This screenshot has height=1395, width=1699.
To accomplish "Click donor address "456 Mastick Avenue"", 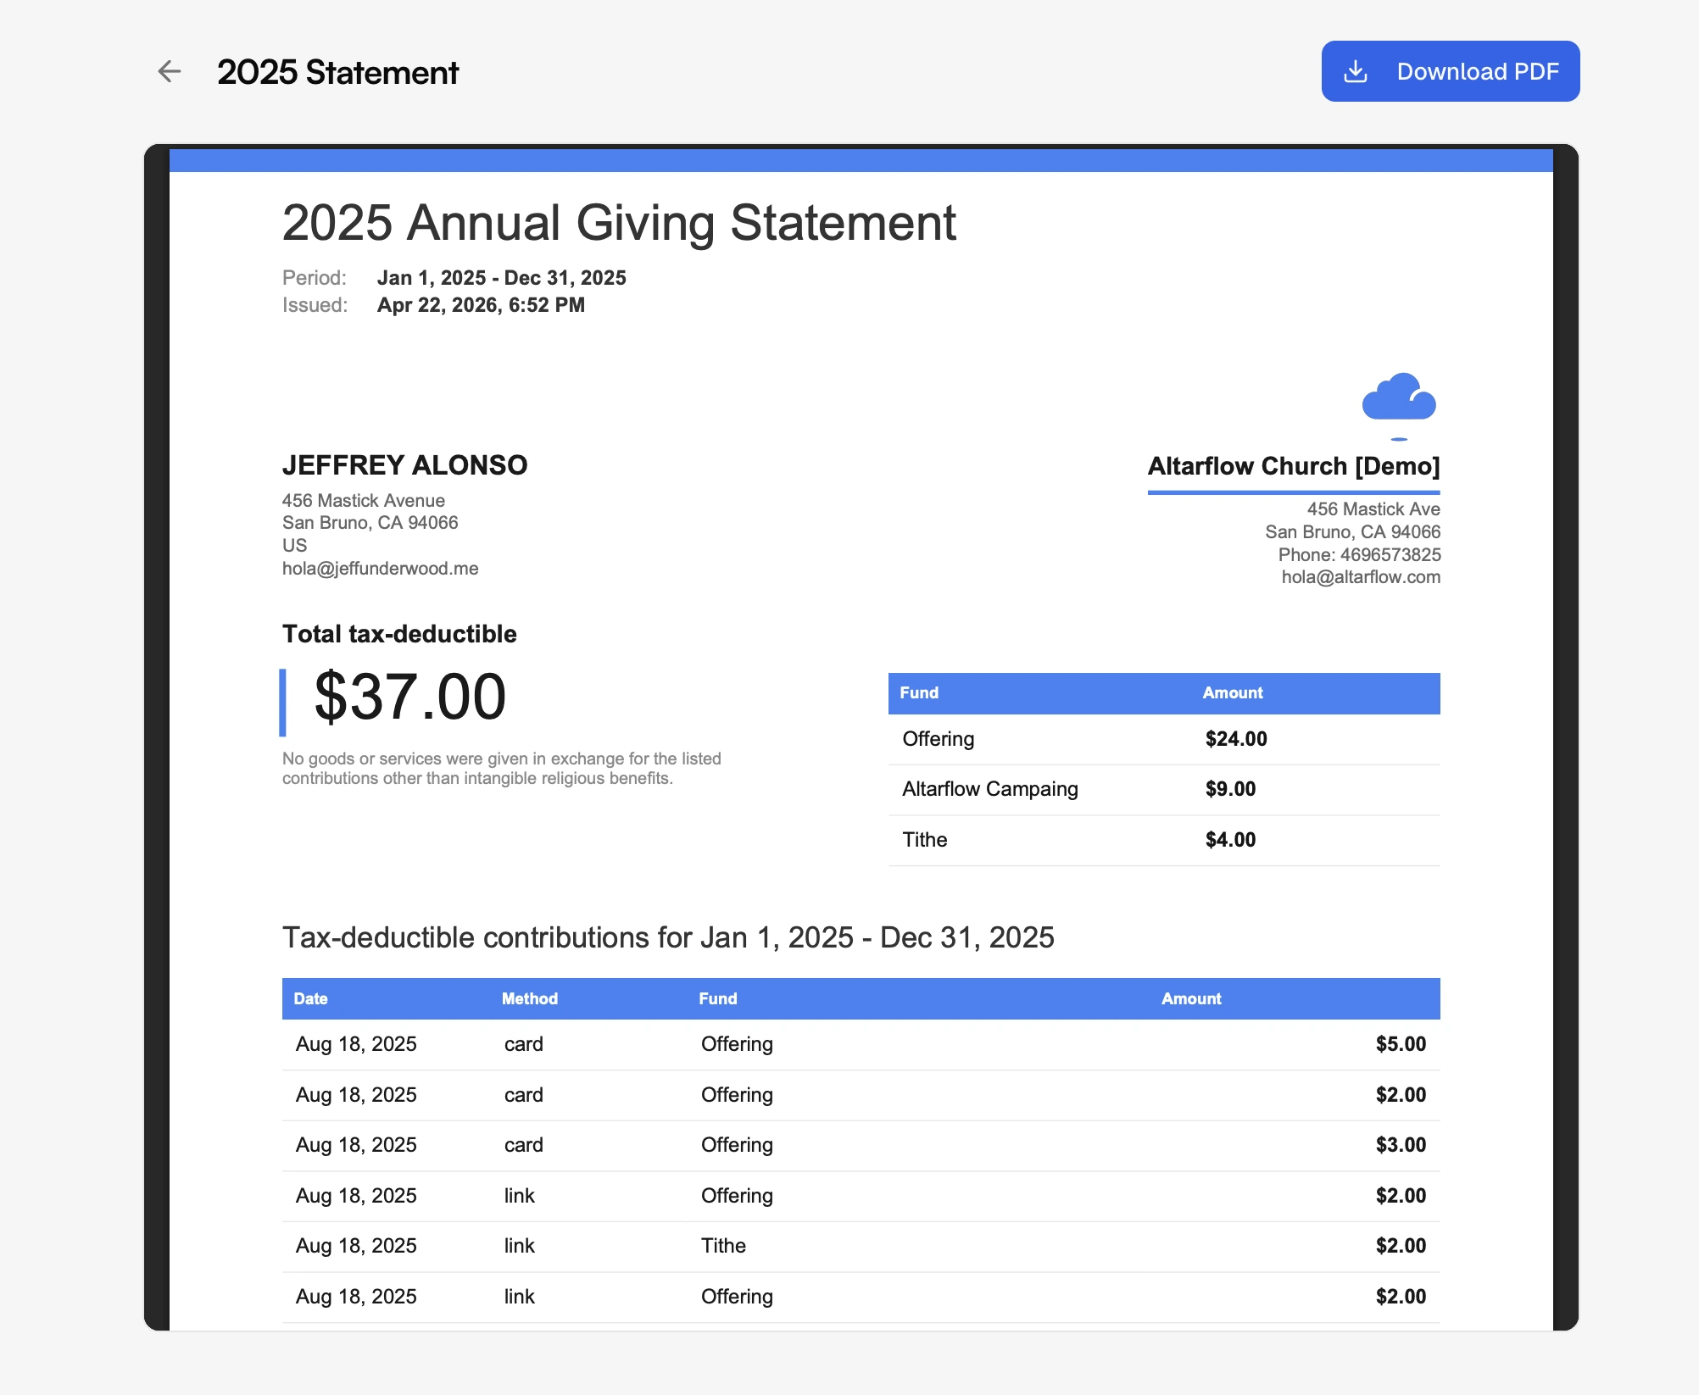I will click(x=363, y=501).
